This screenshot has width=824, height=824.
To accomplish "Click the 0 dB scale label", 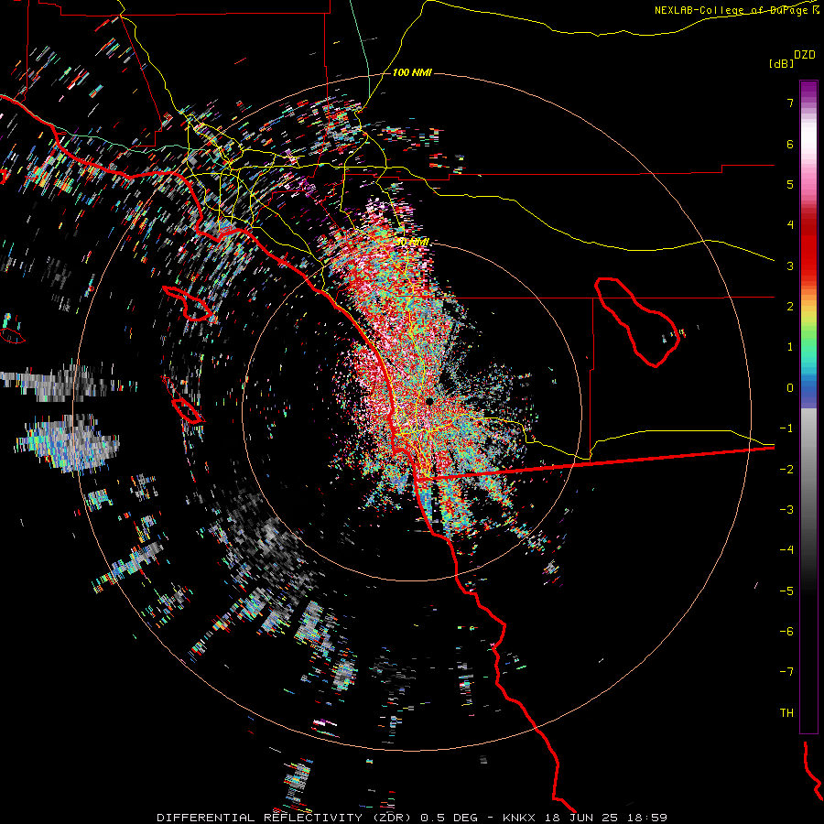I will (790, 388).
